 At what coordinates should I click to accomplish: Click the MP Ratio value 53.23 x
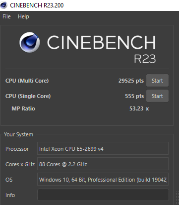click(x=139, y=108)
